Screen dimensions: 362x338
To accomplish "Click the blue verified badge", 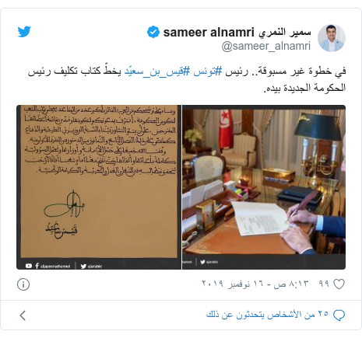I will coord(153,32).
